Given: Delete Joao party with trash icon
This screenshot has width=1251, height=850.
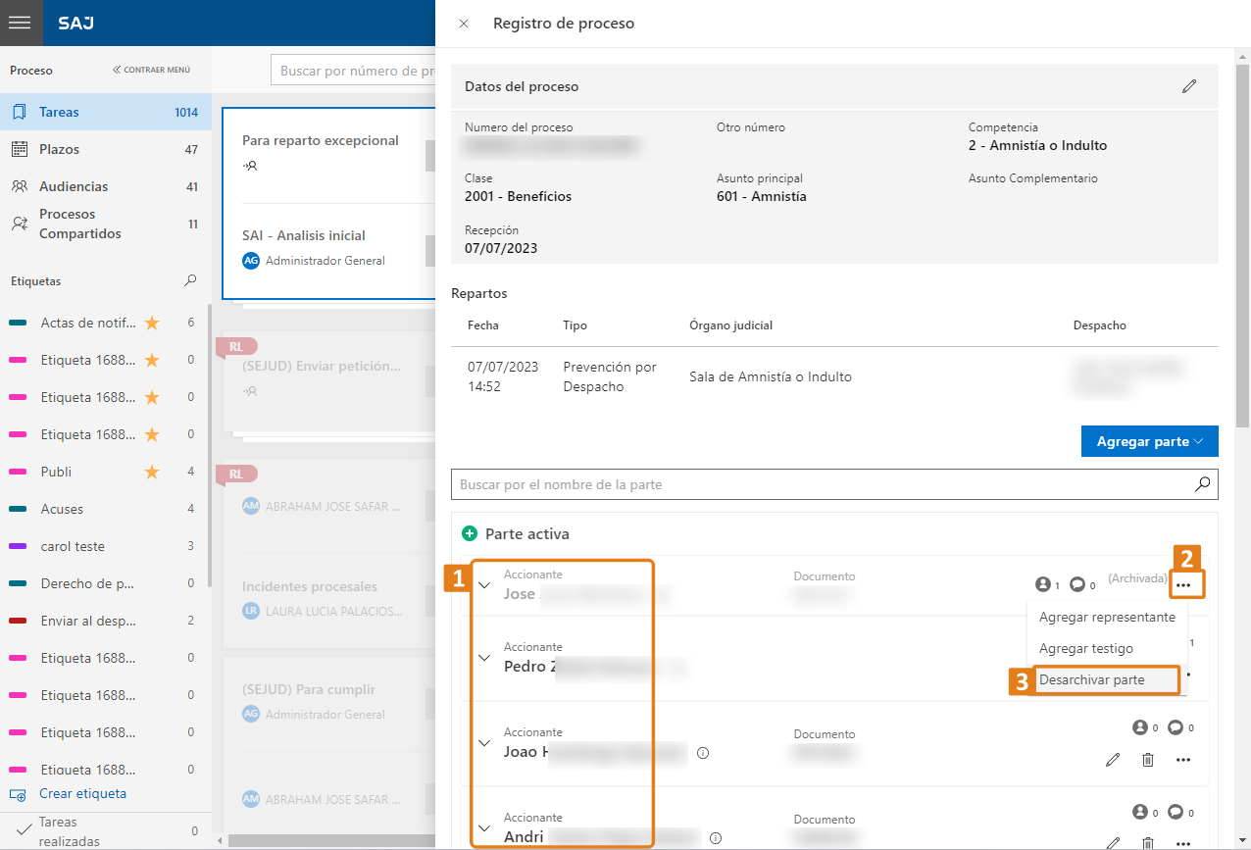Looking at the screenshot, I should (x=1148, y=760).
